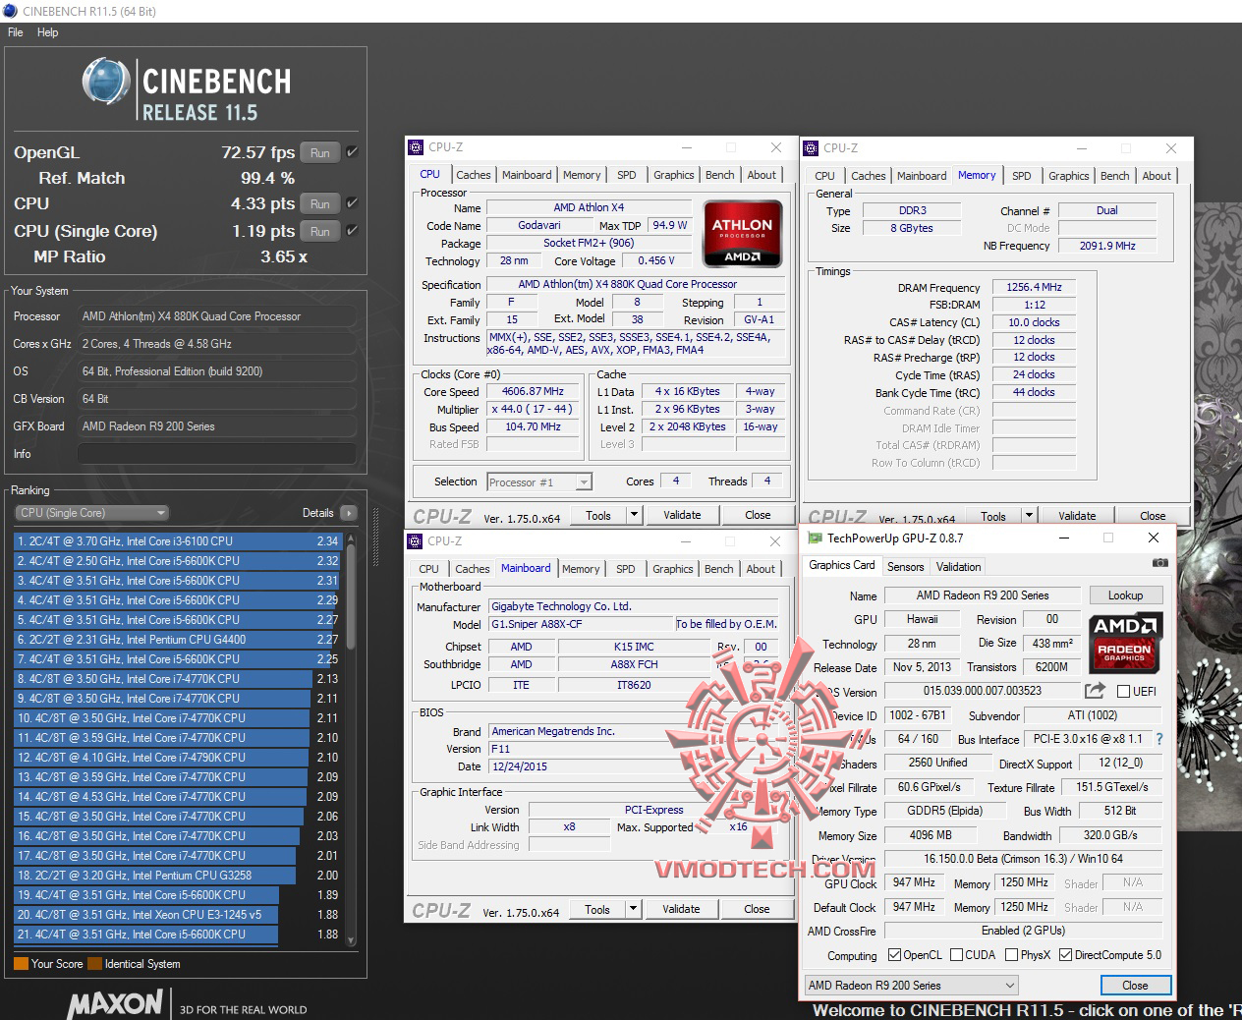Click the CPU-Z Memory window title icon
Screen dimensions: 1242x1020
pos(812,148)
